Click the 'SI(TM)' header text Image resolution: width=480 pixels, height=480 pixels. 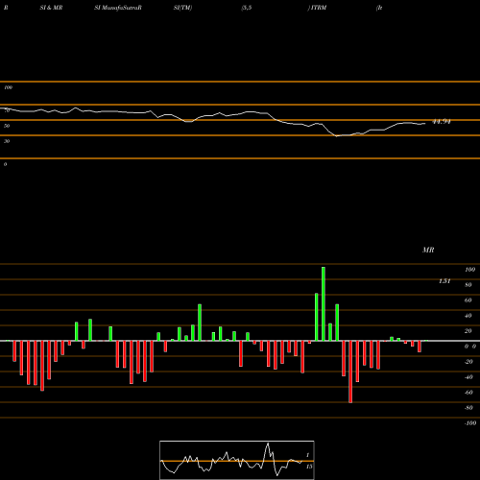pyautogui.click(x=182, y=8)
